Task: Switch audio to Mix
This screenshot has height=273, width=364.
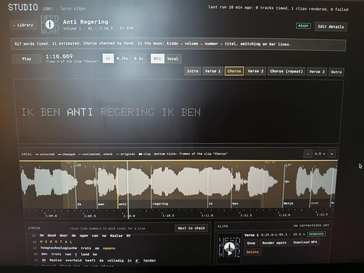Action: point(157,59)
